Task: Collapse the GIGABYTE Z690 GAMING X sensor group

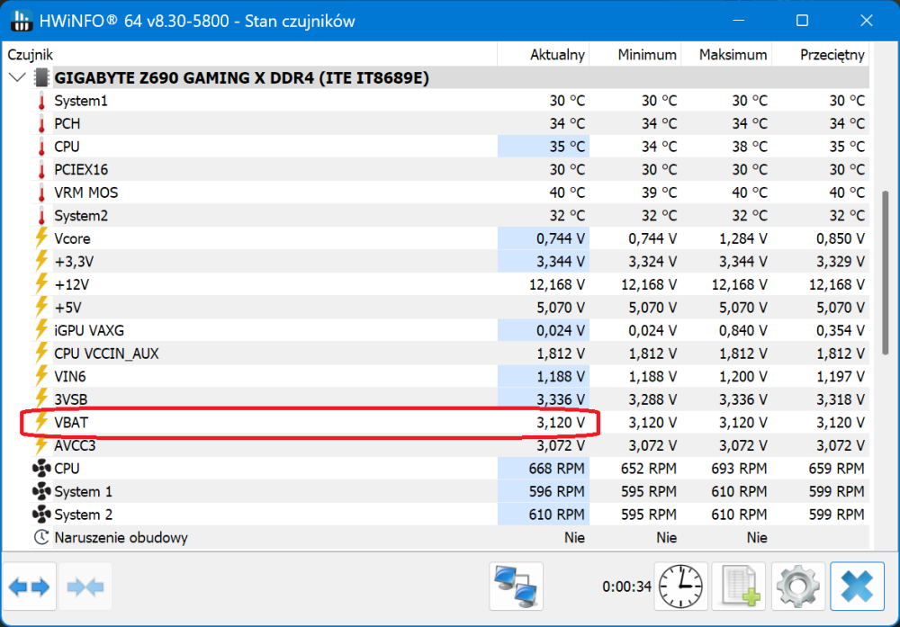Action: coord(18,77)
